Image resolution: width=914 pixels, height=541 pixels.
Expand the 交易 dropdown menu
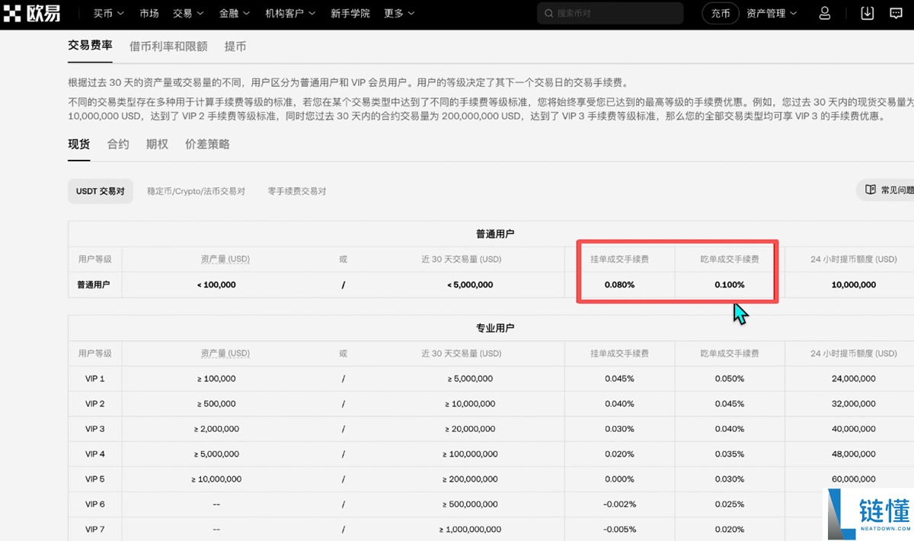click(187, 13)
